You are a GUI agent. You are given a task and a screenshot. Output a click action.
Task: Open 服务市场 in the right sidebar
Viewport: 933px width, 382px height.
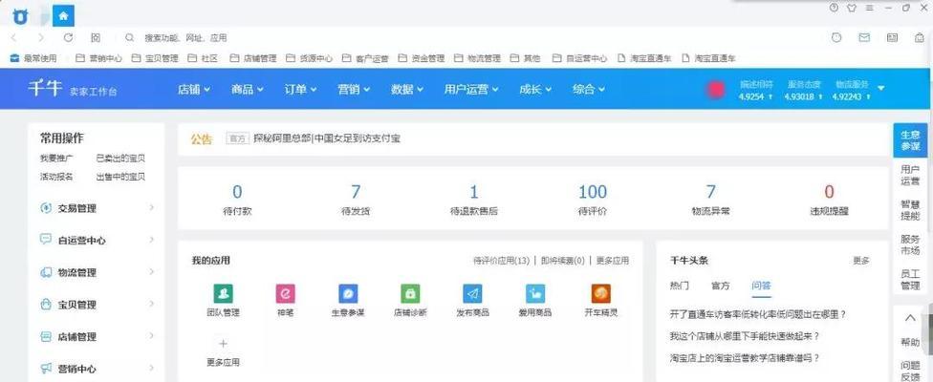pyautogui.click(x=910, y=244)
